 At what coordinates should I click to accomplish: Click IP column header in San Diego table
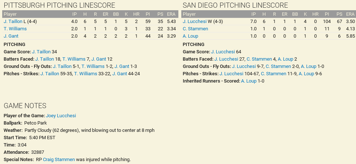coord(253,14)
